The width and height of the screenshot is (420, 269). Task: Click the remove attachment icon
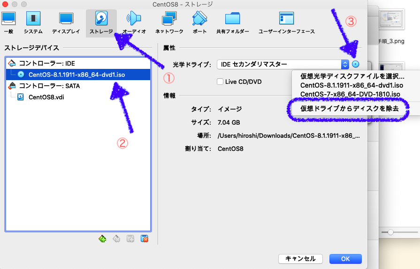[x=145, y=239]
